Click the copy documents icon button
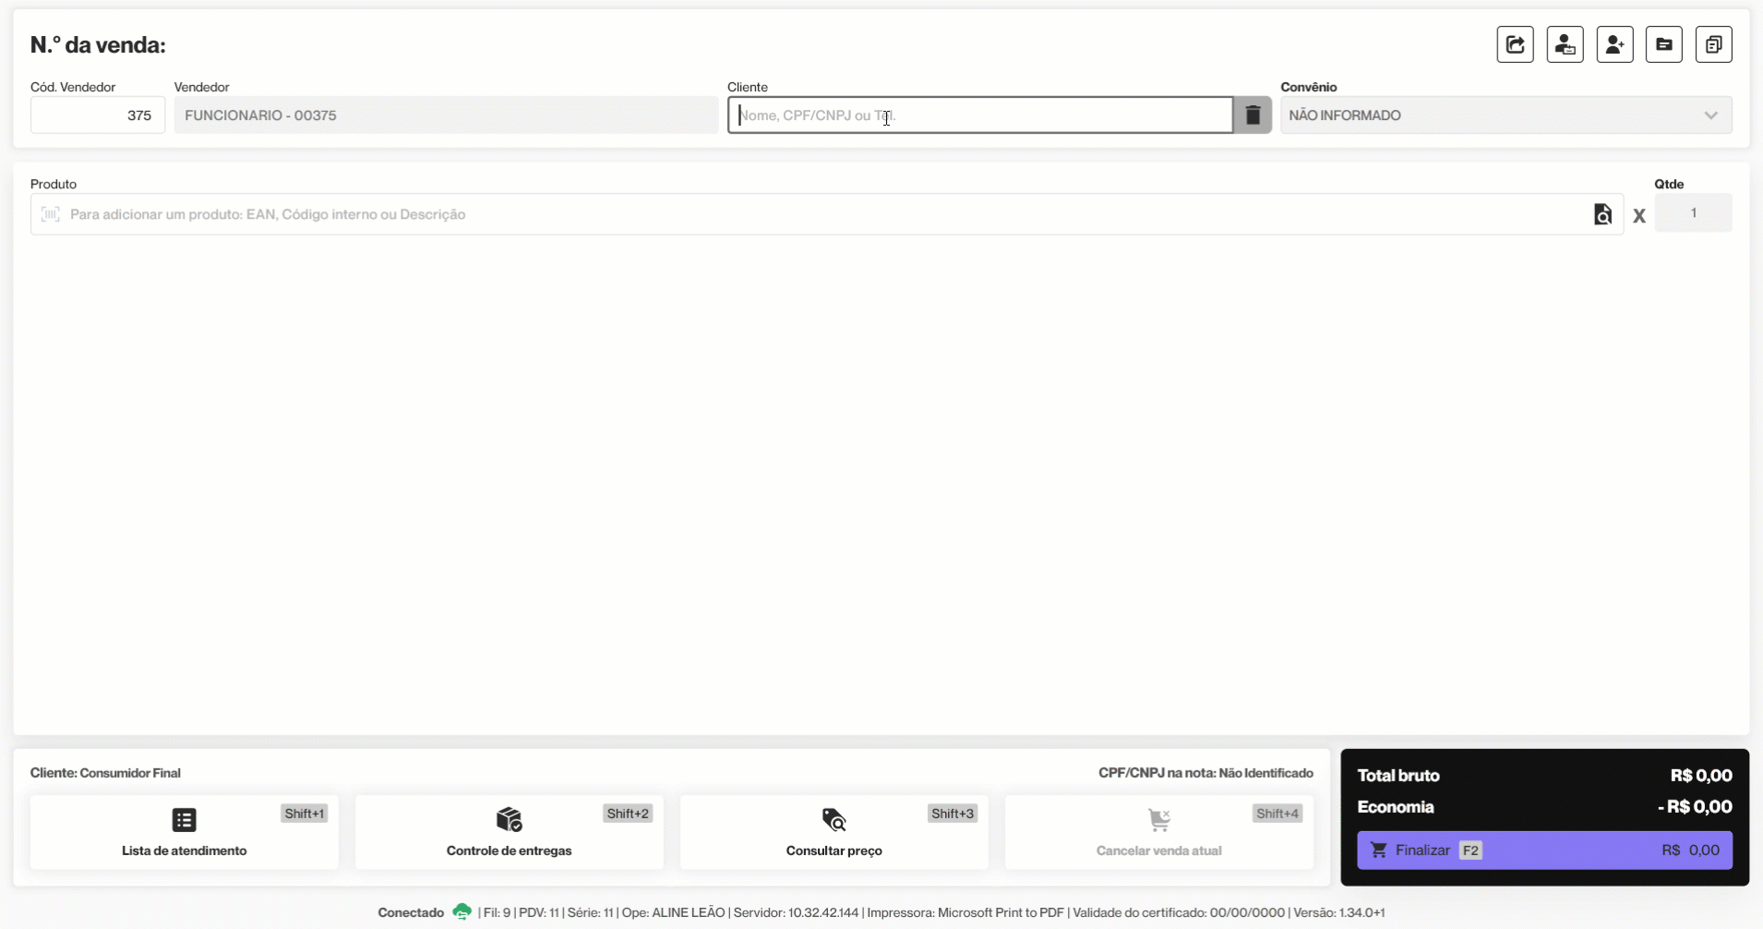 click(1714, 44)
